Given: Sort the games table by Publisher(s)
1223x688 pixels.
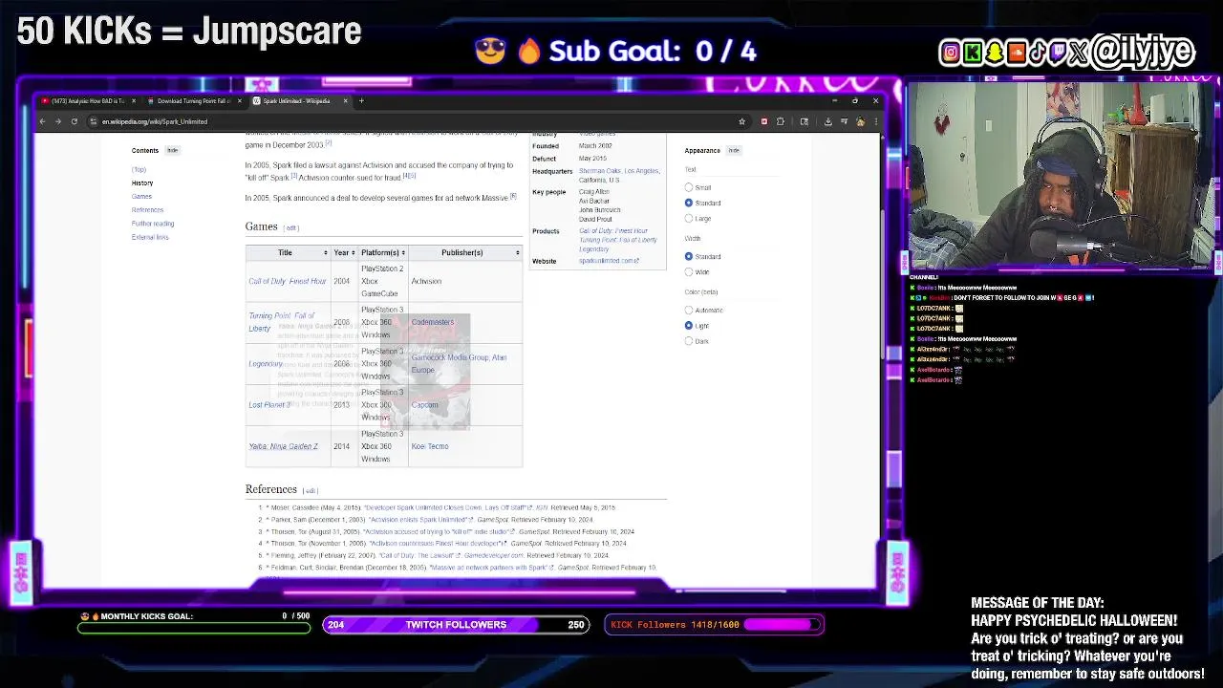Looking at the screenshot, I should pyautogui.click(x=465, y=252).
